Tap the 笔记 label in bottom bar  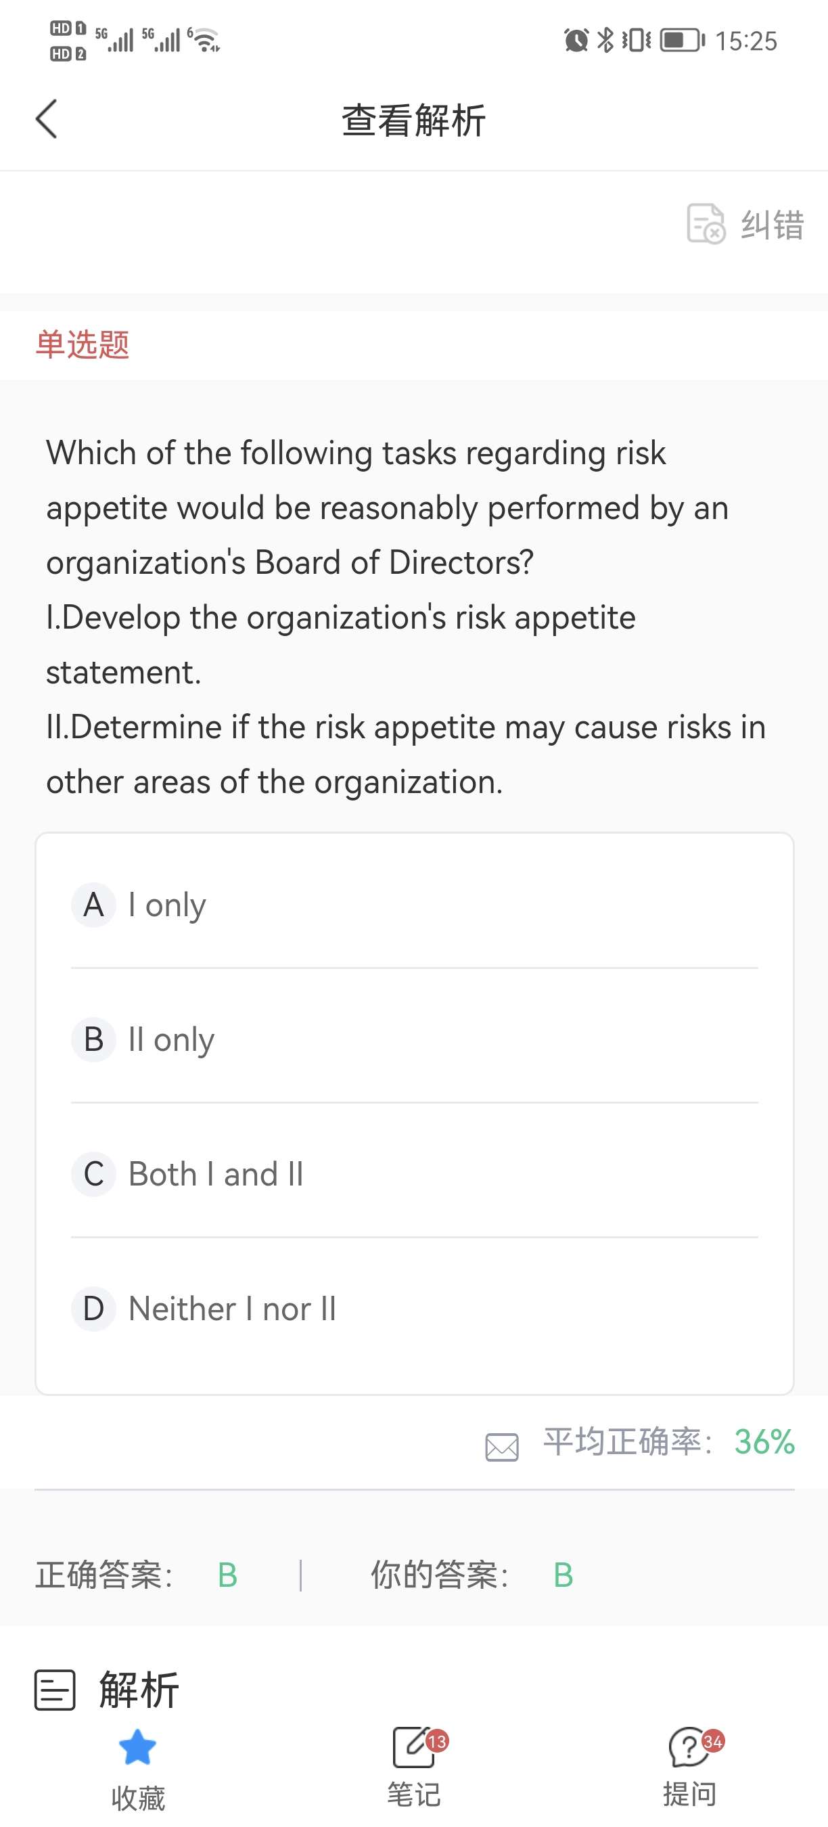(414, 1795)
